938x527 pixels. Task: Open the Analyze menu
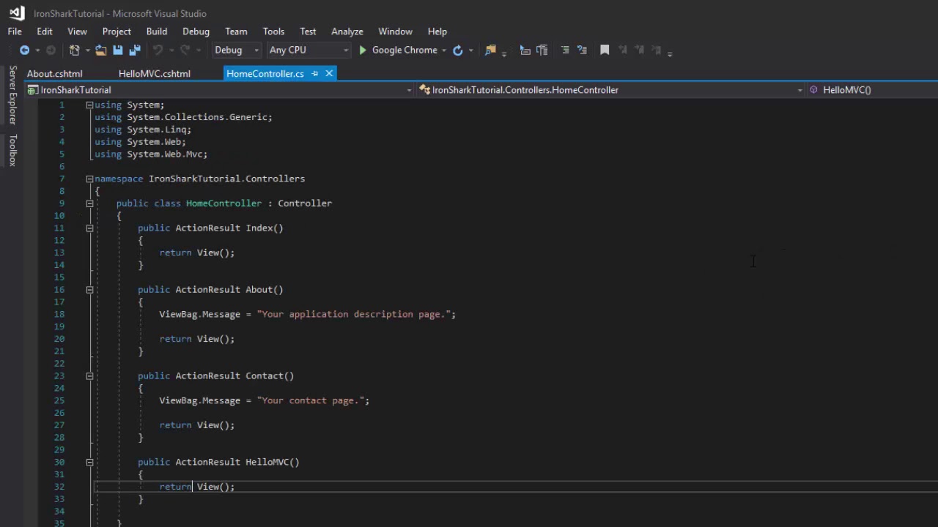pos(347,31)
